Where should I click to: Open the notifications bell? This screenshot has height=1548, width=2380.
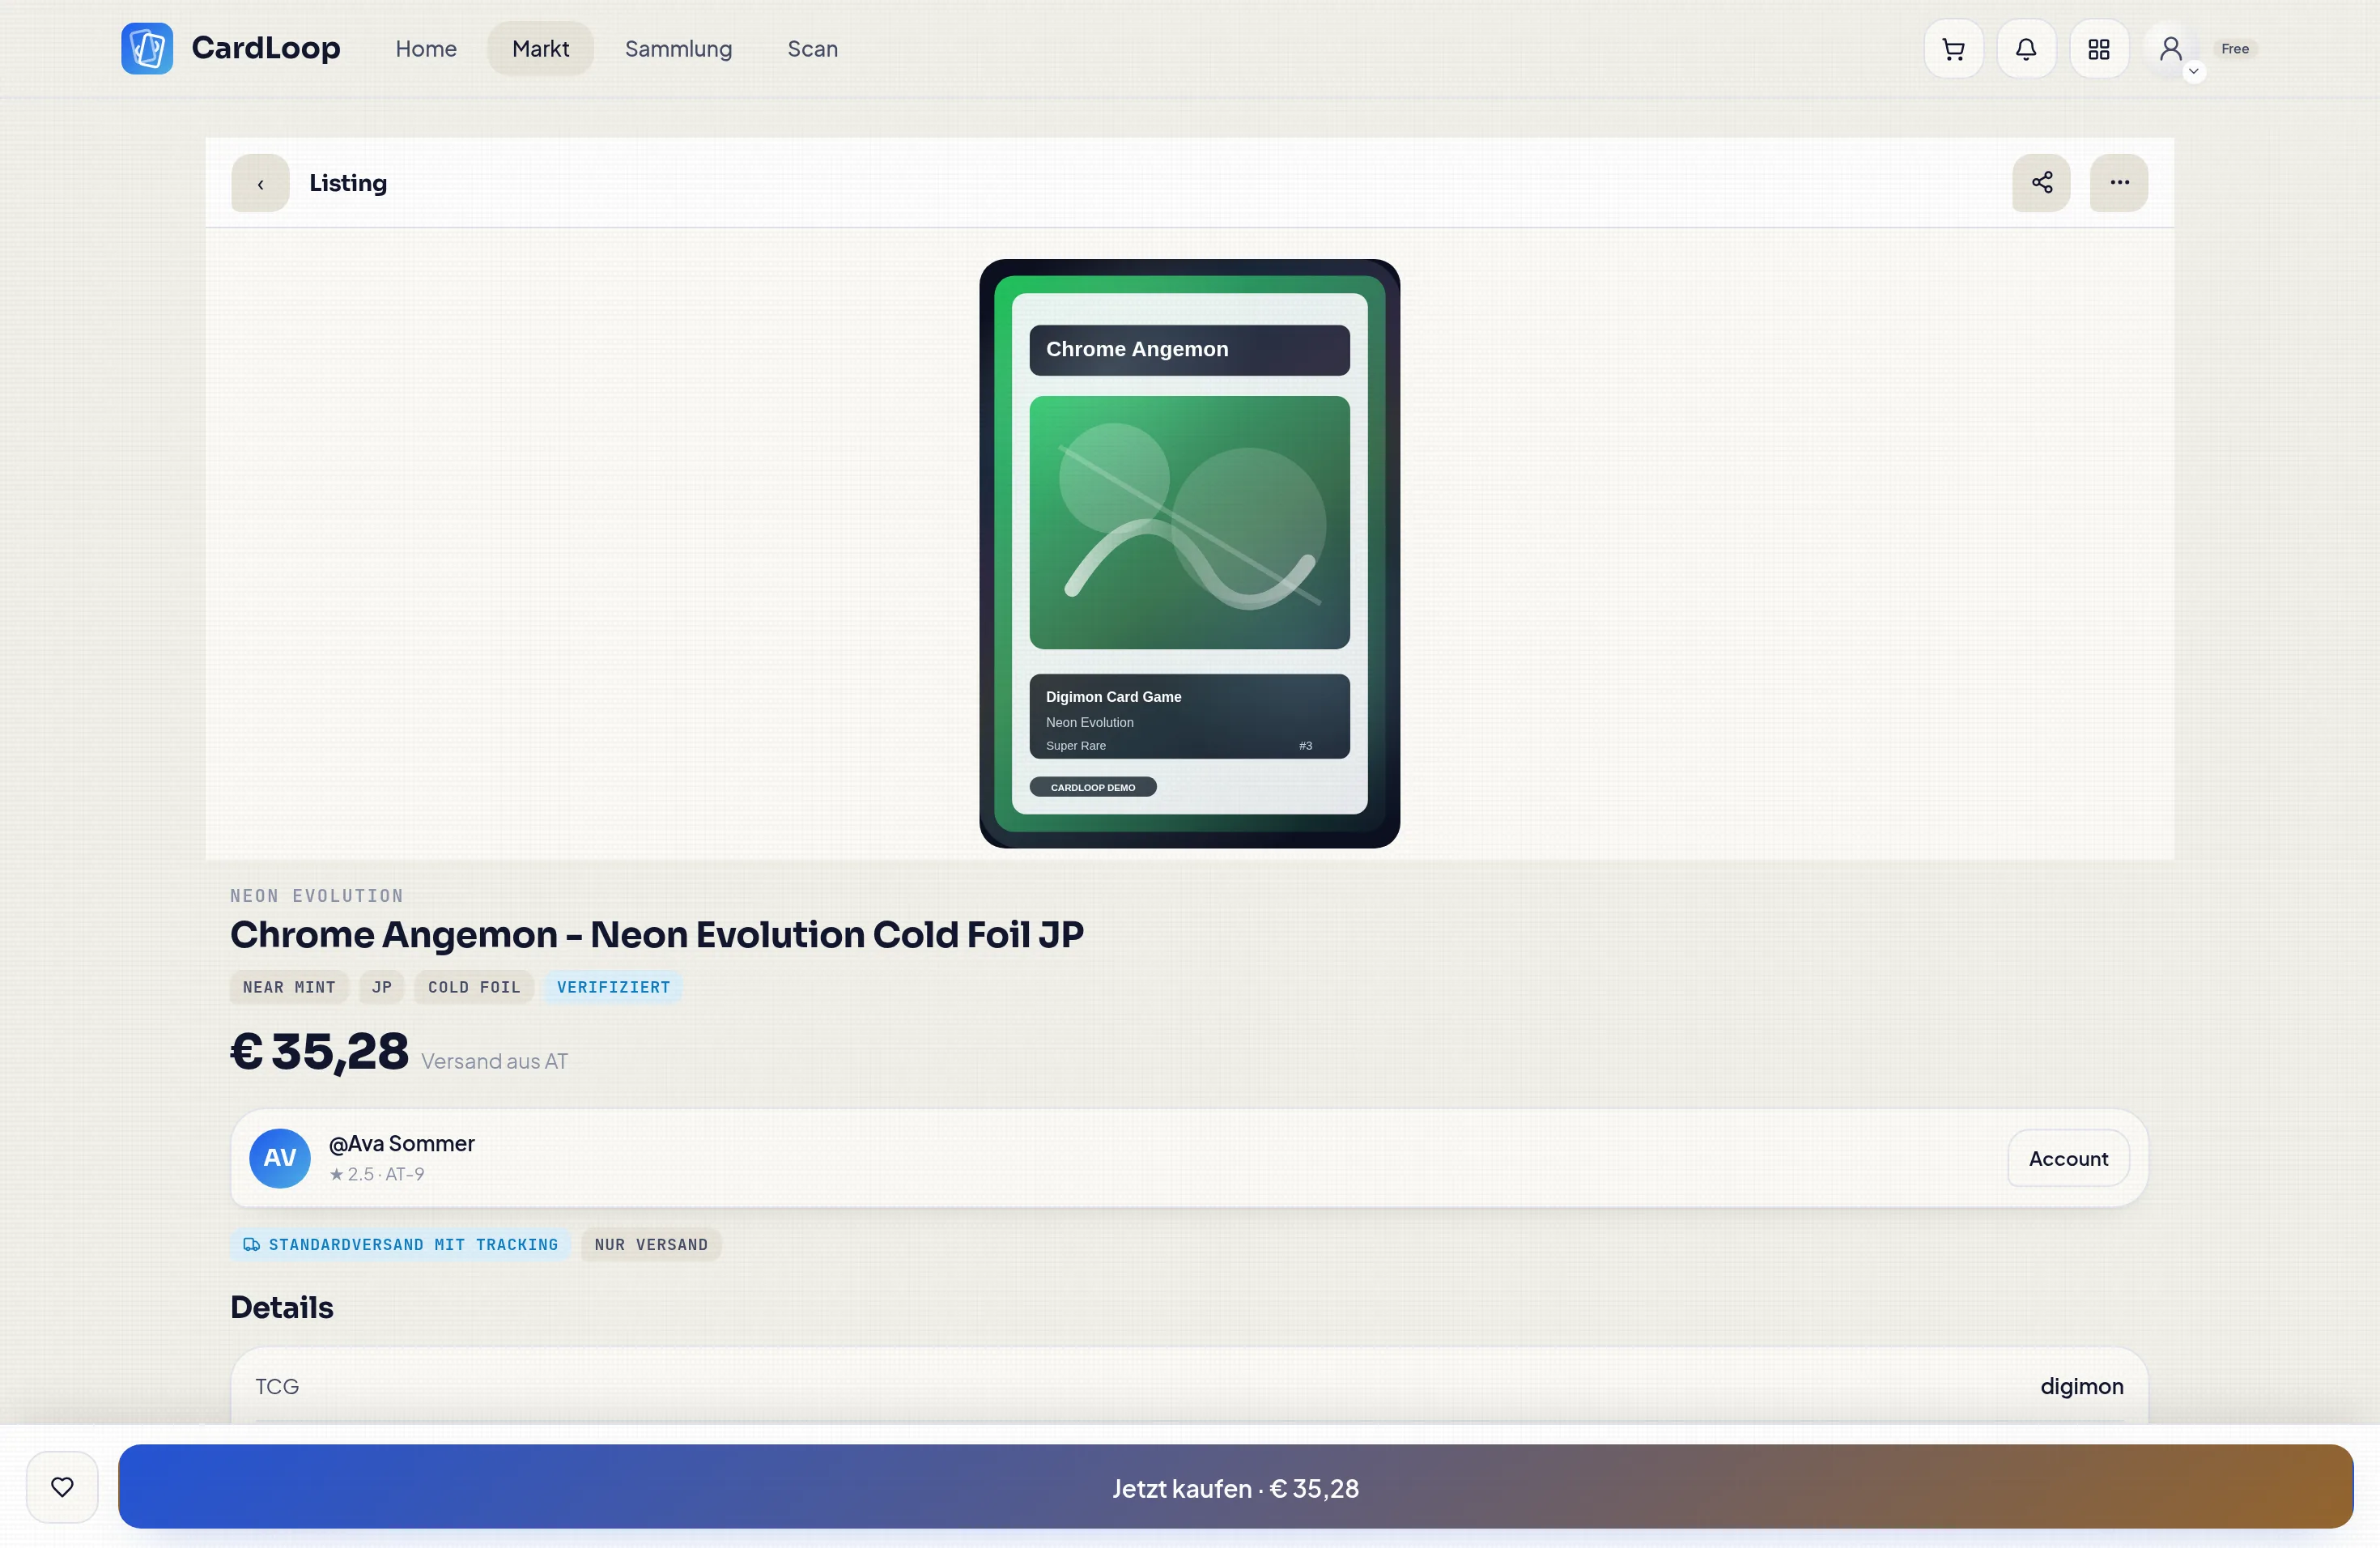pyautogui.click(x=2026, y=48)
